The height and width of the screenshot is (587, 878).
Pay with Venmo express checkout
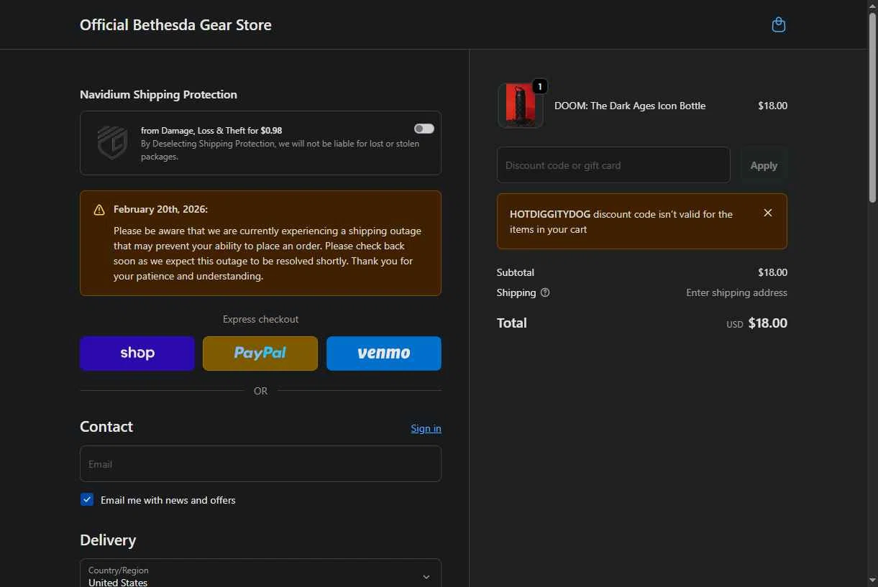384,353
